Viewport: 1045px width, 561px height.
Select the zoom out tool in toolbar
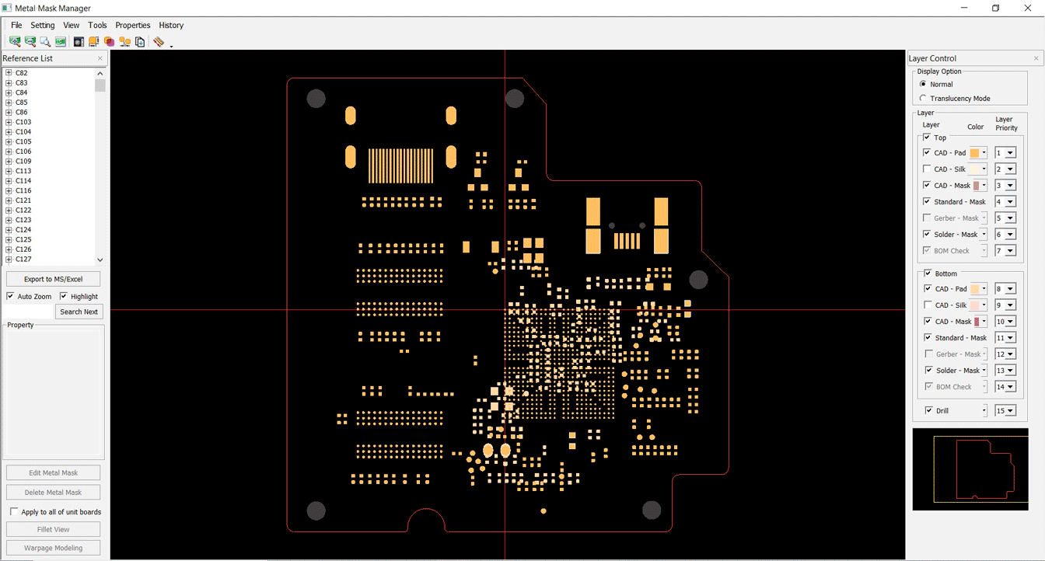tap(30, 41)
